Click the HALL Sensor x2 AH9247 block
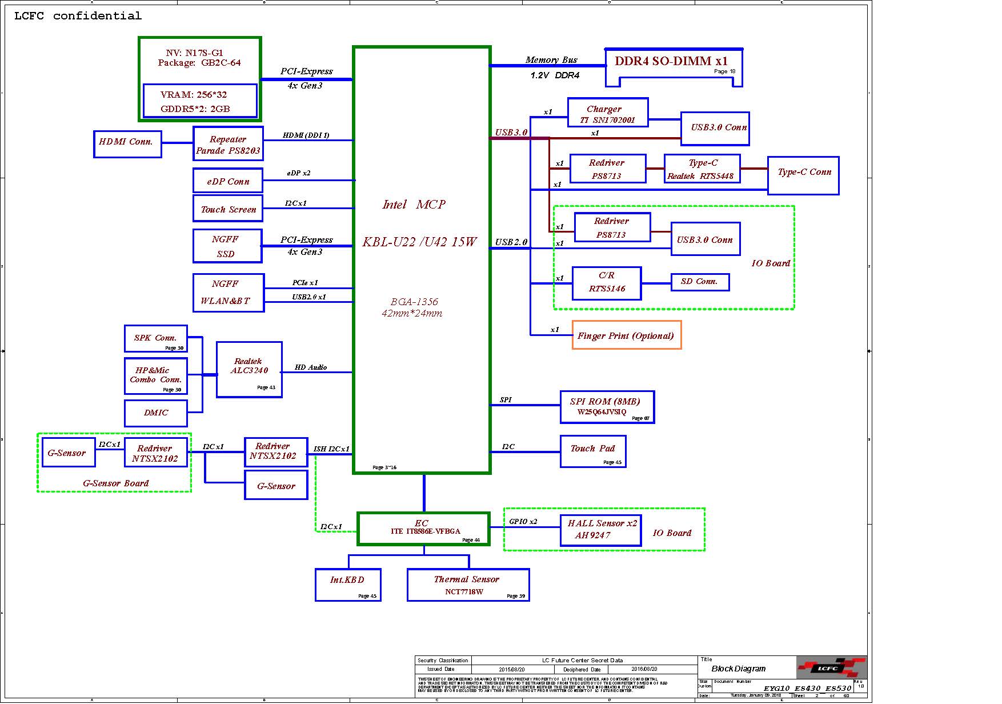The image size is (1002, 704). coord(601,530)
